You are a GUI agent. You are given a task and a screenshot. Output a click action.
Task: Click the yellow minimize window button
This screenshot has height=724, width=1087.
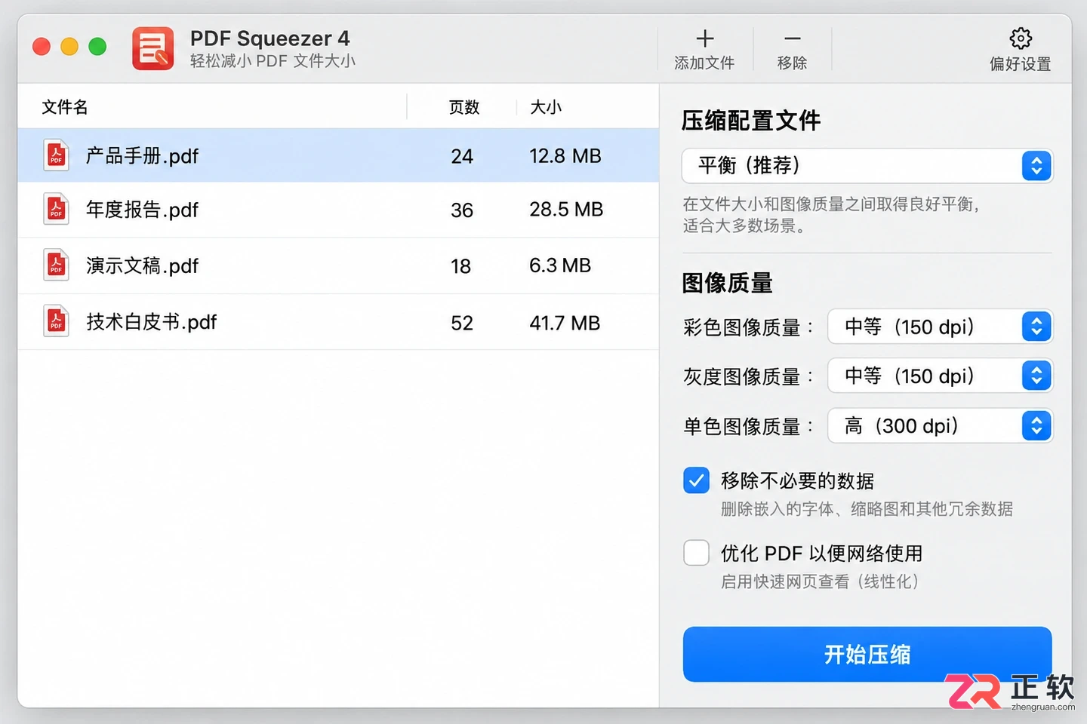tap(69, 47)
